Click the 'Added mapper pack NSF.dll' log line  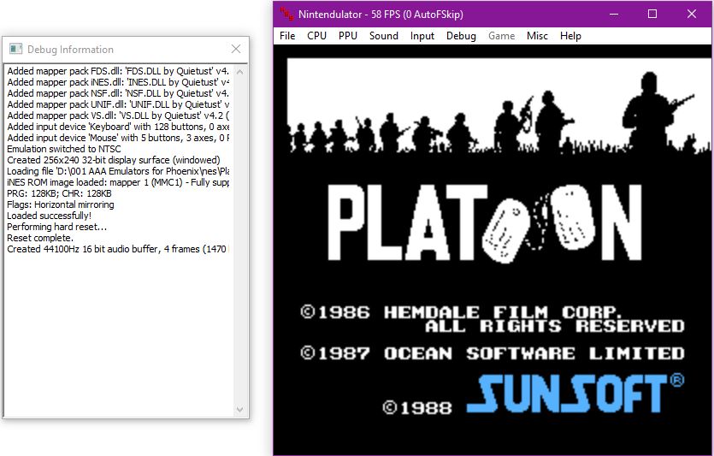(118, 93)
